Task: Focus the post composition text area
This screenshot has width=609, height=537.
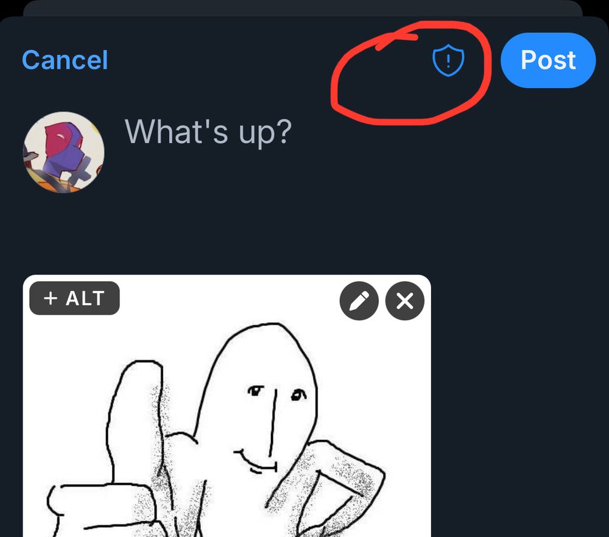Action: point(207,133)
